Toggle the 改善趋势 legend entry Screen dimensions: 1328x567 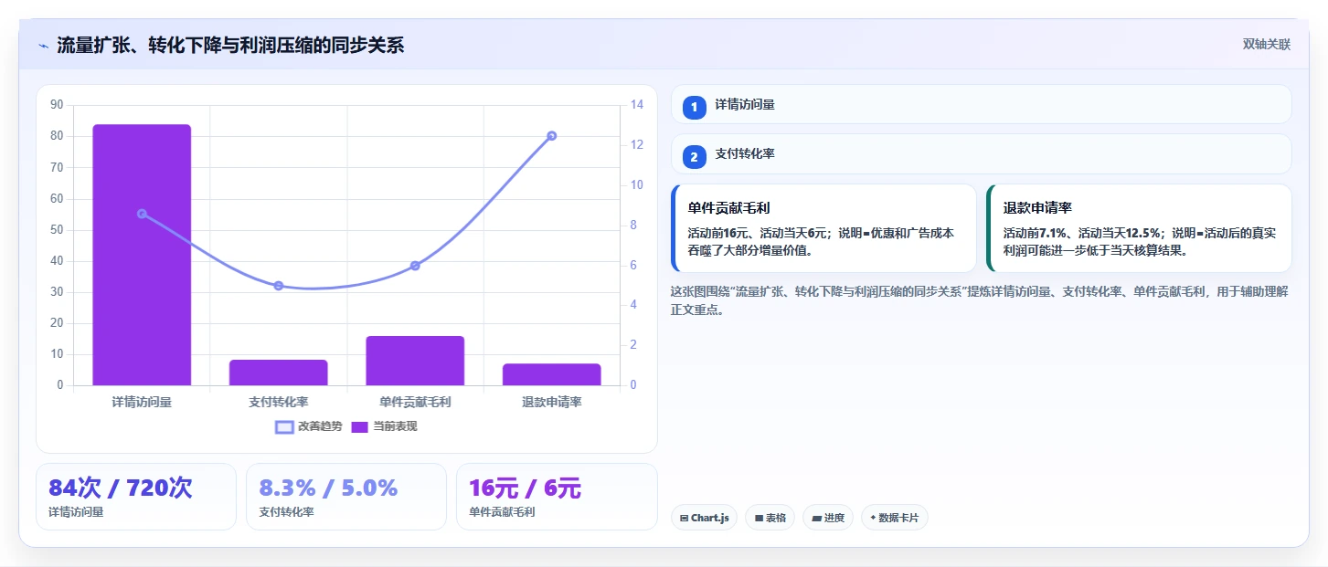(x=309, y=426)
